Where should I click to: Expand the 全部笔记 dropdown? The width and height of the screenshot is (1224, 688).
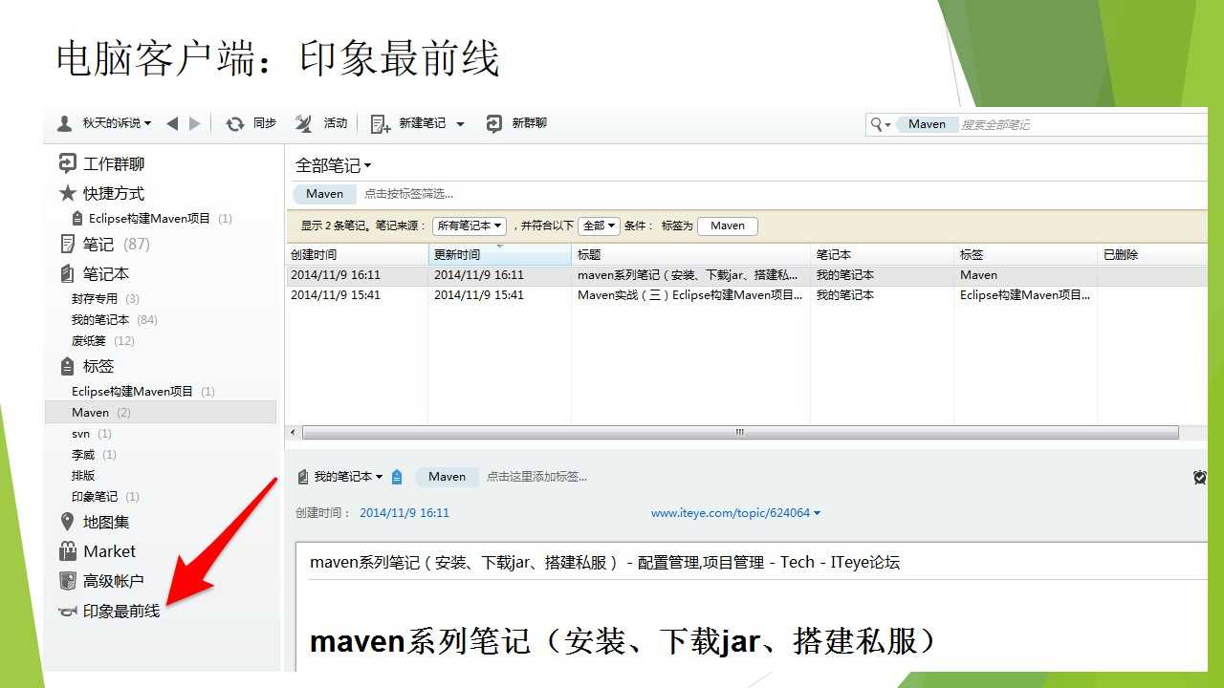pos(333,165)
